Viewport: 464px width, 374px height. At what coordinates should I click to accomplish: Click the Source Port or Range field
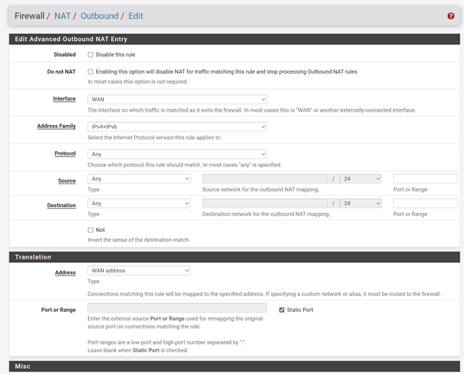coord(426,179)
